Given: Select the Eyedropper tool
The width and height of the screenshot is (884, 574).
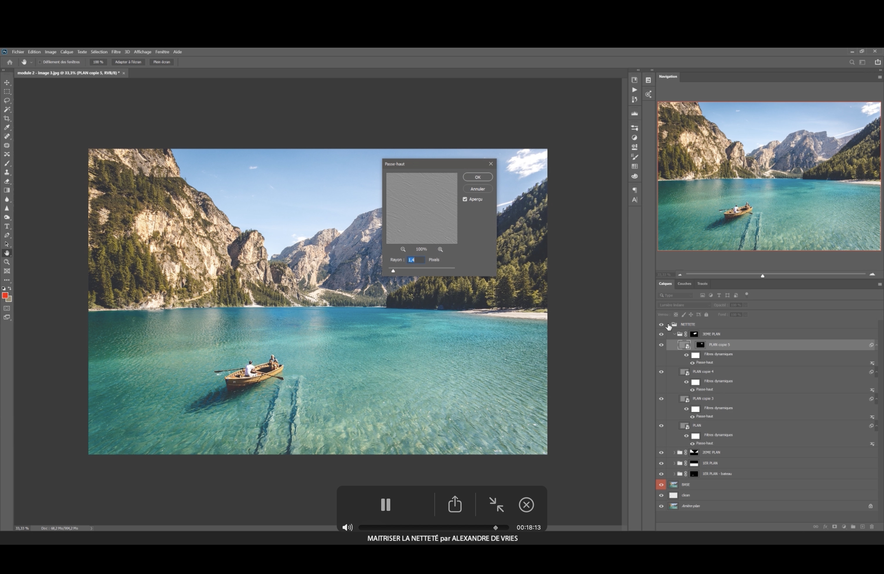Looking at the screenshot, I should coord(7,128).
